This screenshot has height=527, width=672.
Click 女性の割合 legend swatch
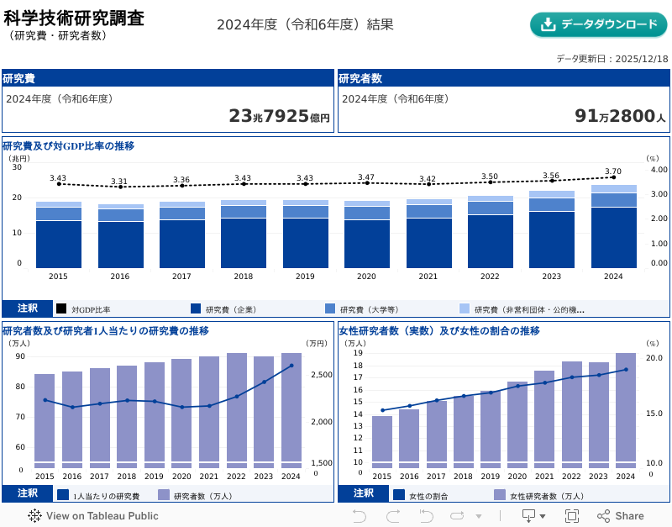point(399,496)
